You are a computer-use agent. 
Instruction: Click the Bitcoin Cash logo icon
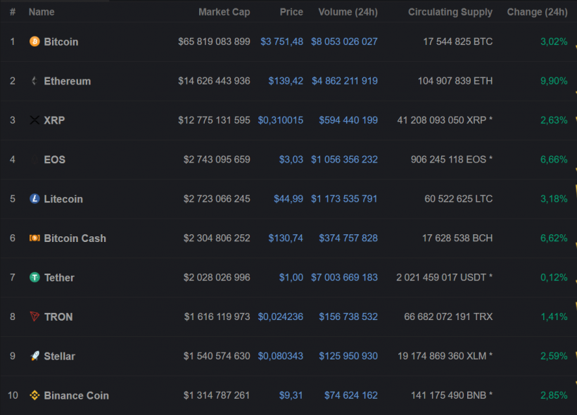pyautogui.click(x=34, y=238)
